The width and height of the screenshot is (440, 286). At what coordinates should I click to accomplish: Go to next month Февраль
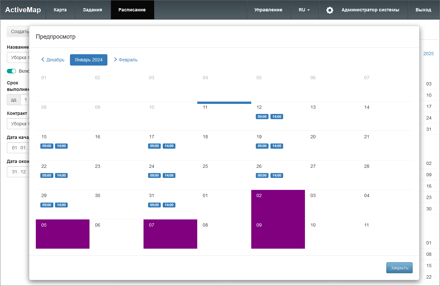pyautogui.click(x=126, y=60)
